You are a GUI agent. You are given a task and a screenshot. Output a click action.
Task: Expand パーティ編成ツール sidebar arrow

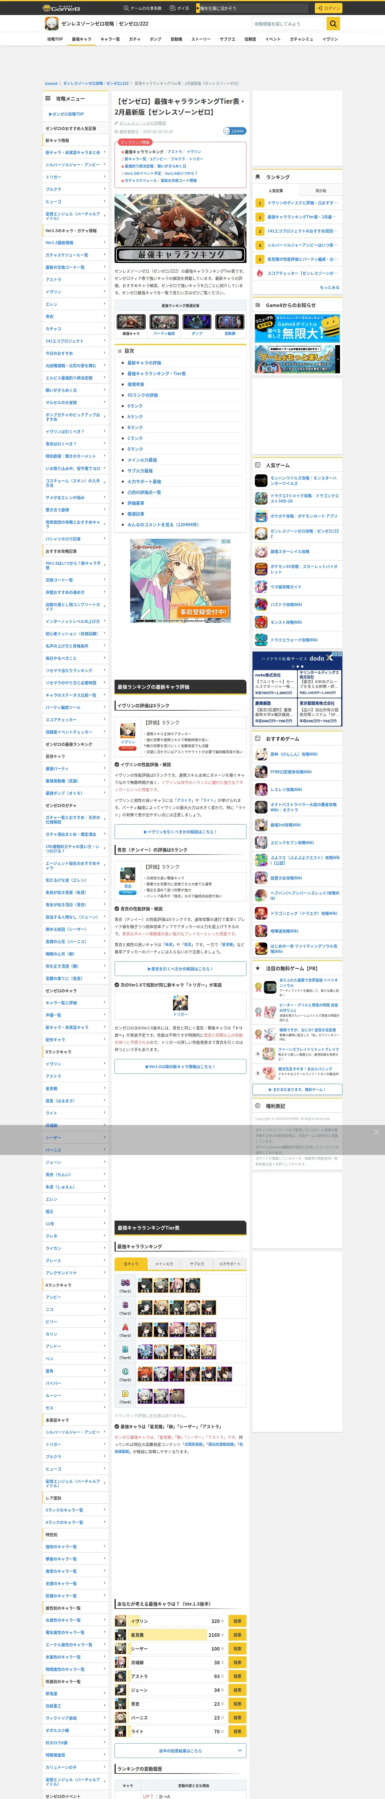tap(105, 707)
